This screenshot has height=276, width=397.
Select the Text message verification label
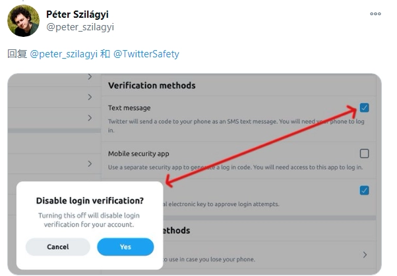[x=129, y=107]
